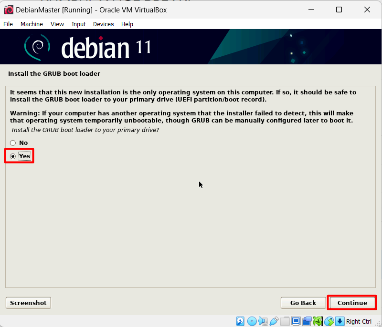Click the display settings status icon
The width and height of the screenshot is (382, 327).
coord(296,321)
